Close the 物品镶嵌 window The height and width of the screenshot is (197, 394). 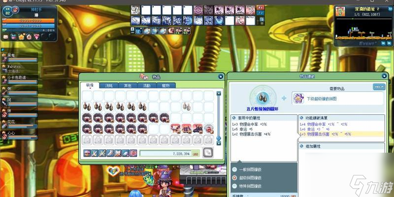[x=384, y=76]
